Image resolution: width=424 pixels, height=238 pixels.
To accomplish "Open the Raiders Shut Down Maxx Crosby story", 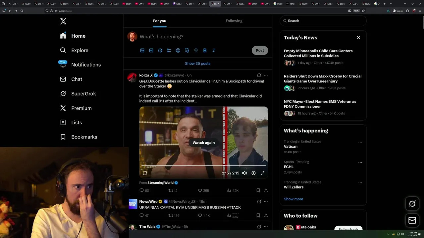I will pos(323,79).
